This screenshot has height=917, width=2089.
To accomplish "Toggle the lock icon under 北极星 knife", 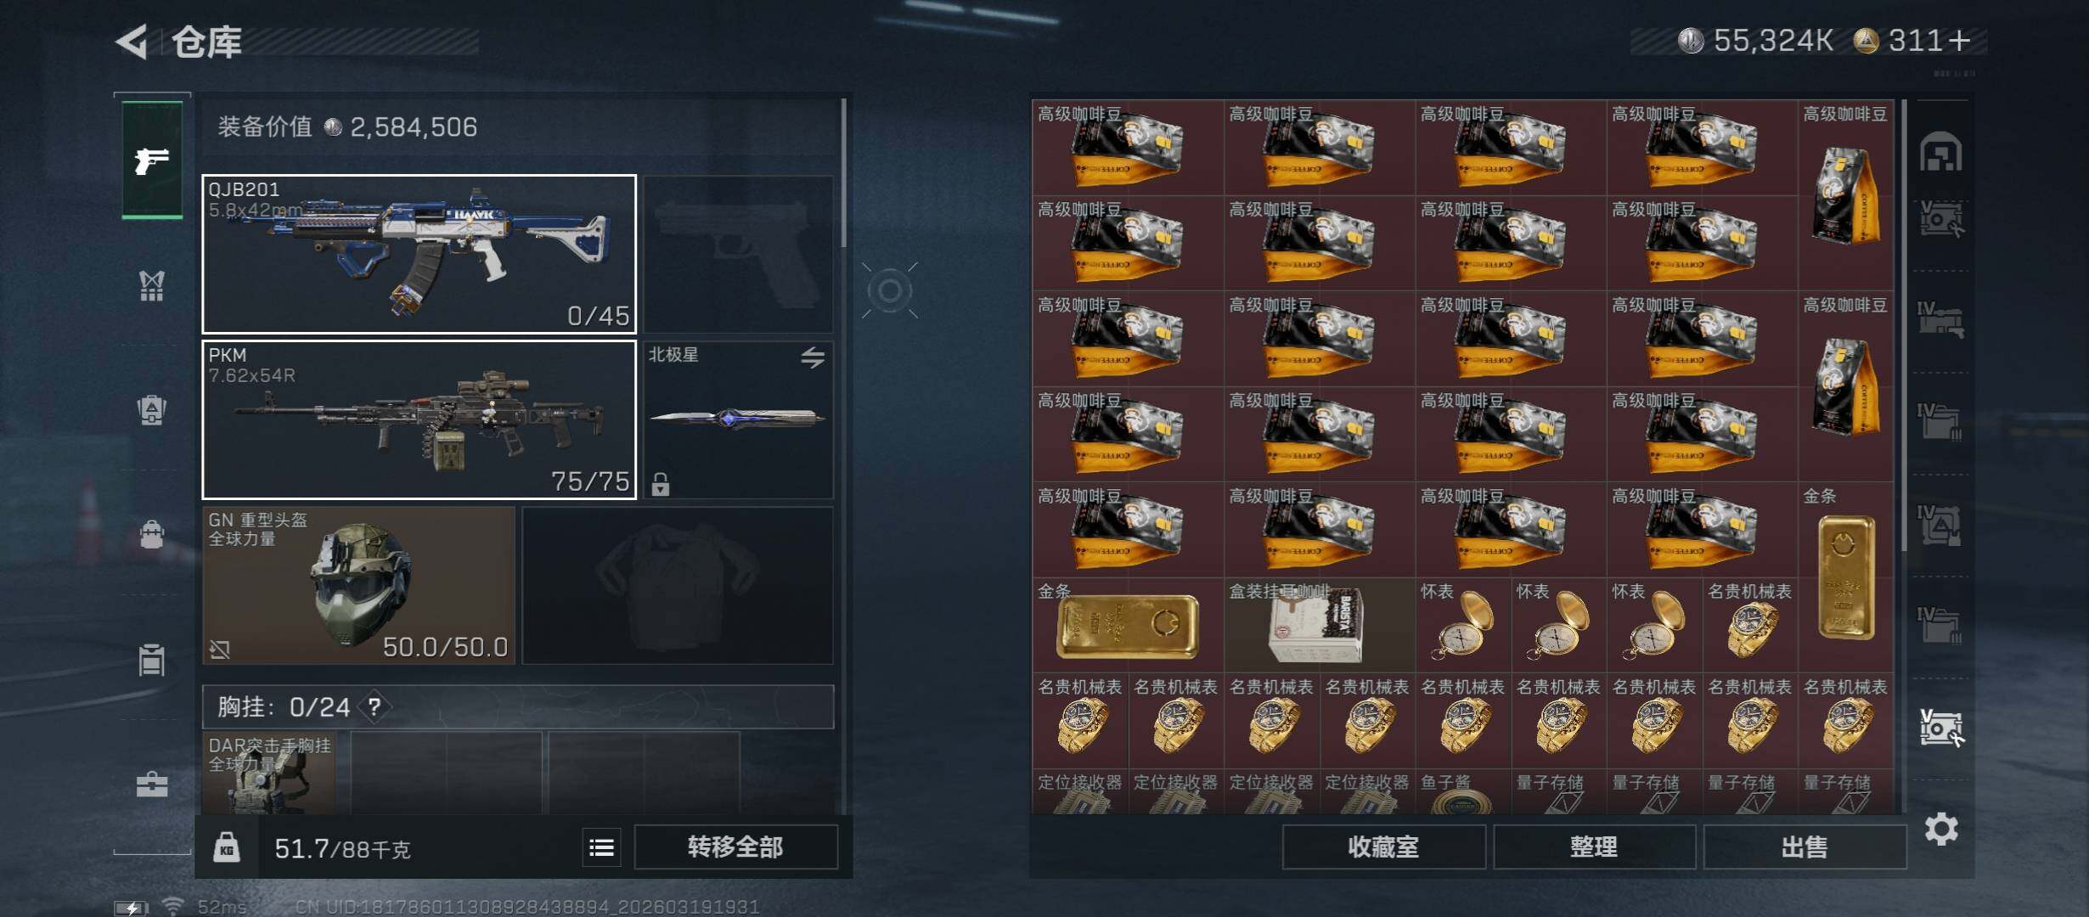I will (661, 484).
